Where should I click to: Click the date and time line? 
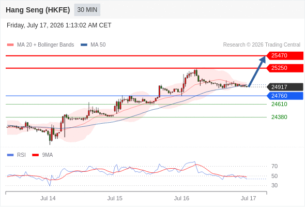click(59, 25)
